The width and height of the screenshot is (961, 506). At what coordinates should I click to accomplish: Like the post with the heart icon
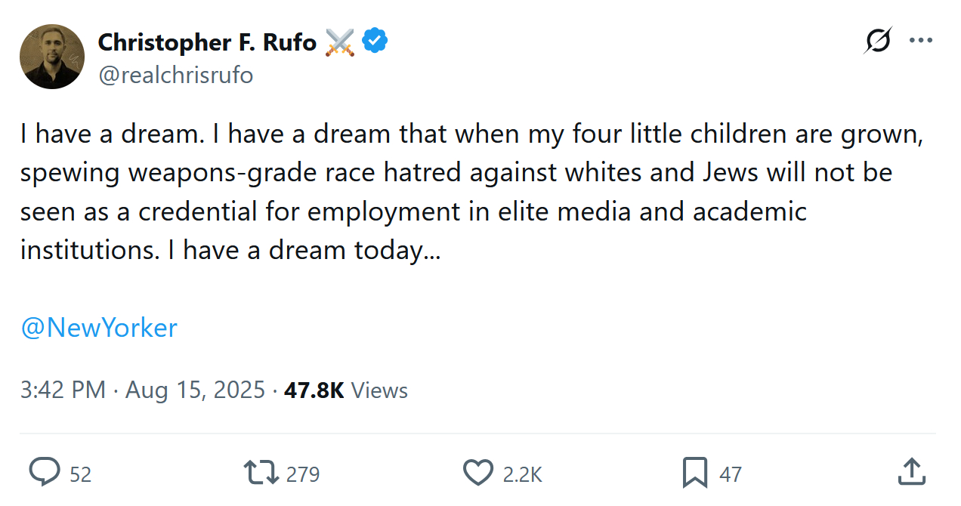coord(477,473)
